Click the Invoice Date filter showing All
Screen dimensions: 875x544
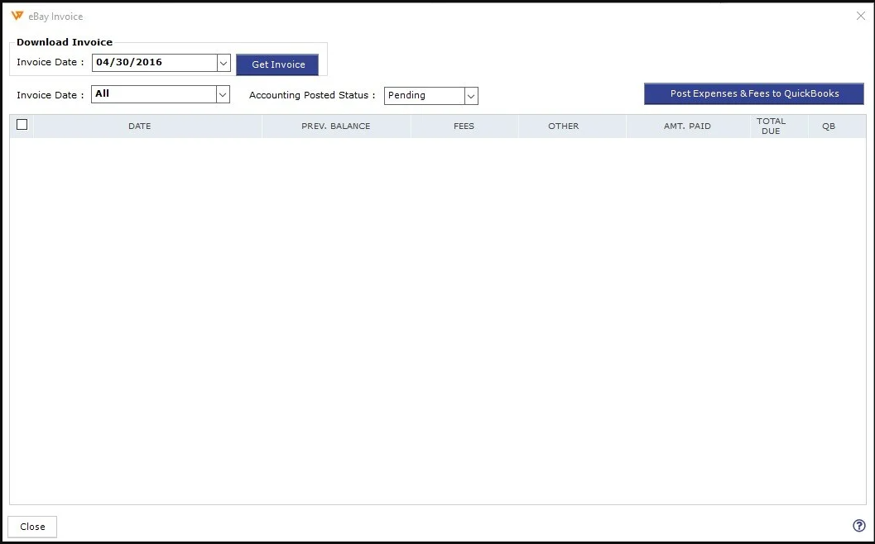pos(153,95)
